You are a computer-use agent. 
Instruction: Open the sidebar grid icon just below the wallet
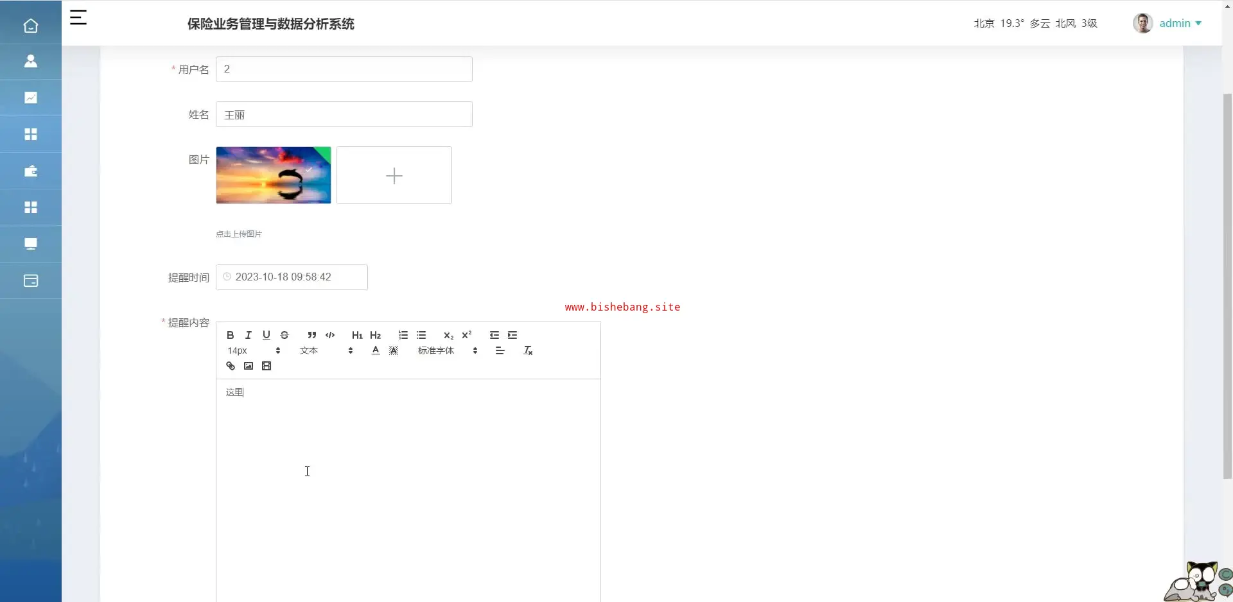pos(31,207)
